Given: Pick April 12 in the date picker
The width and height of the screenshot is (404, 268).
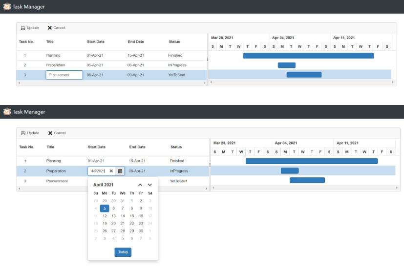Looking at the screenshot, I should click(x=105, y=216).
